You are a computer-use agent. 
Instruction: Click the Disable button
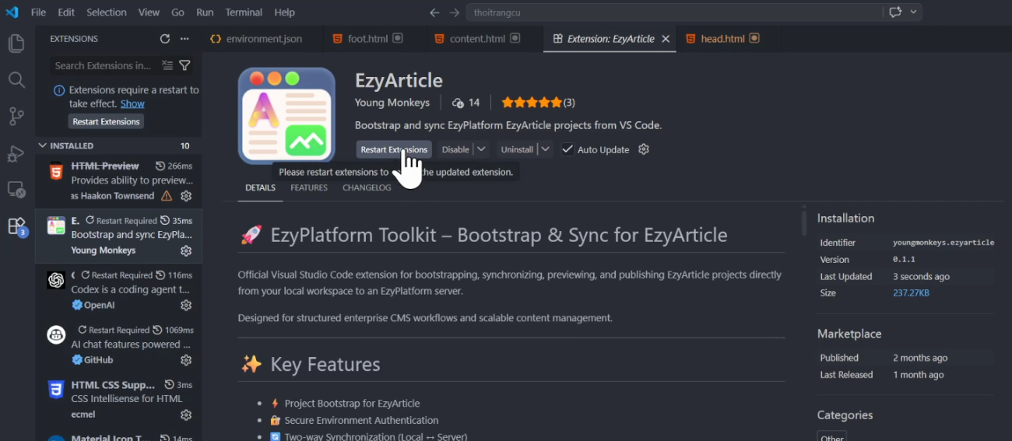[x=455, y=149]
